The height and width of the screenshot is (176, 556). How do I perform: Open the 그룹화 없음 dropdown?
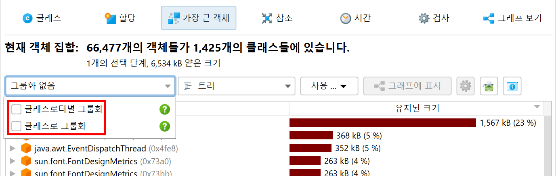point(90,86)
